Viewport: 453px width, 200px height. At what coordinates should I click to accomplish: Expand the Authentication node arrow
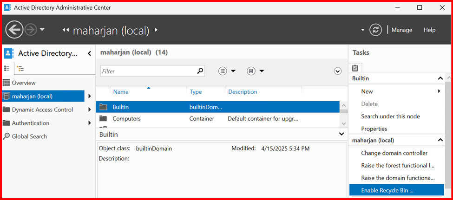tap(89, 123)
